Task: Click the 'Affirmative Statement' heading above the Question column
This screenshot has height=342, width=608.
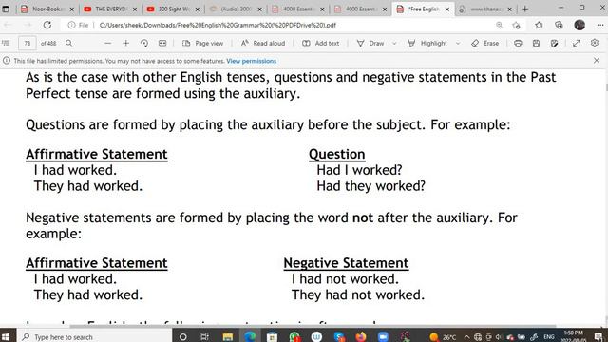Action: pyautogui.click(x=97, y=154)
